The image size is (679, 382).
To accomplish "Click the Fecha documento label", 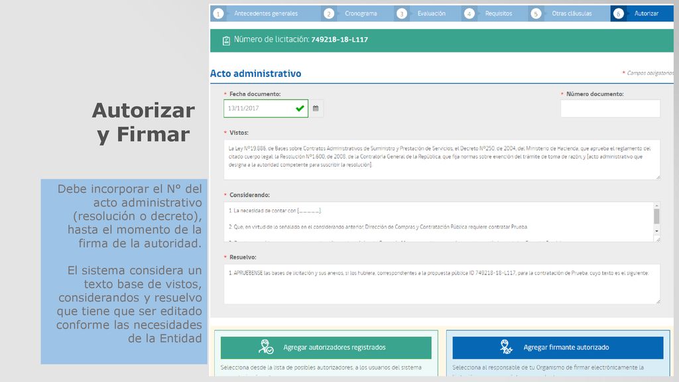I will click(x=255, y=94).
